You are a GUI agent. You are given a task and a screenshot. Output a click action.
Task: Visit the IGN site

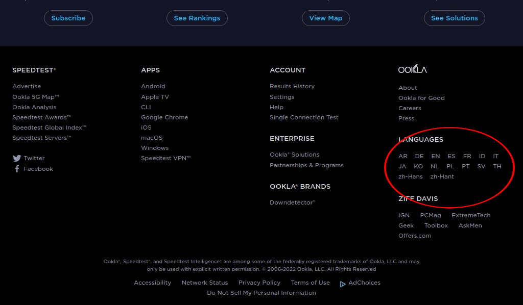tap(404, 215)
